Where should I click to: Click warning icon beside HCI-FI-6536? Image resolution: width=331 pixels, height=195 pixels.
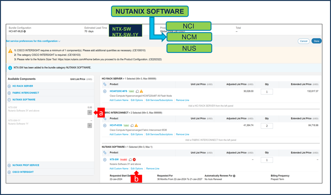pyautogui.click(x=136, y=125)
